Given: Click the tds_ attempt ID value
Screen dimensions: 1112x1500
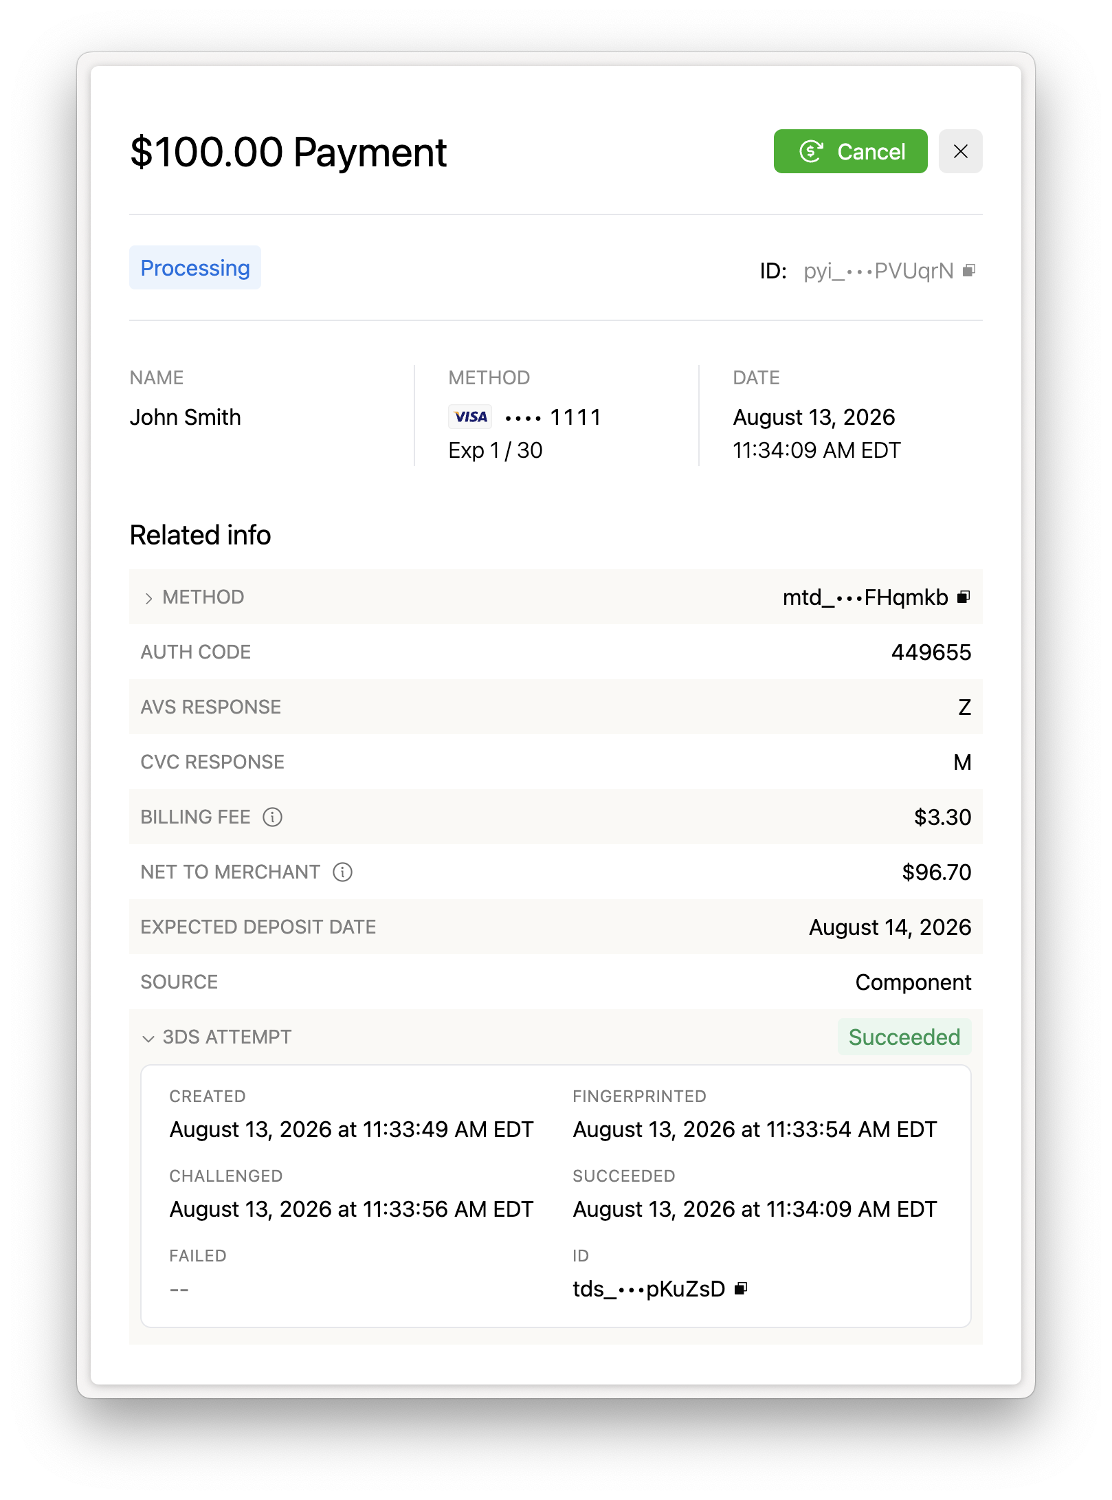Looking at the screenshot, I should pos(649,1289).
